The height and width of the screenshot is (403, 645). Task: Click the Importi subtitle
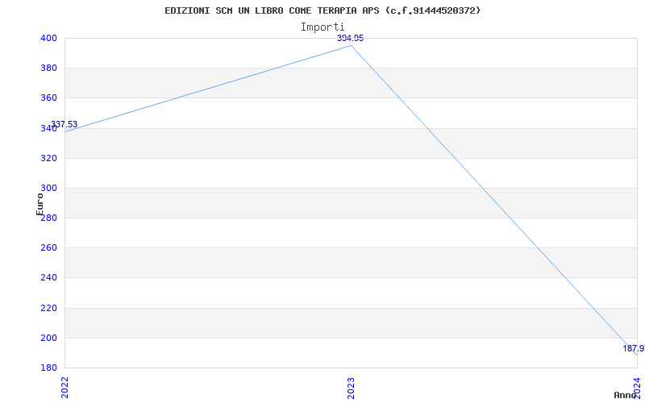click(322, 27)
